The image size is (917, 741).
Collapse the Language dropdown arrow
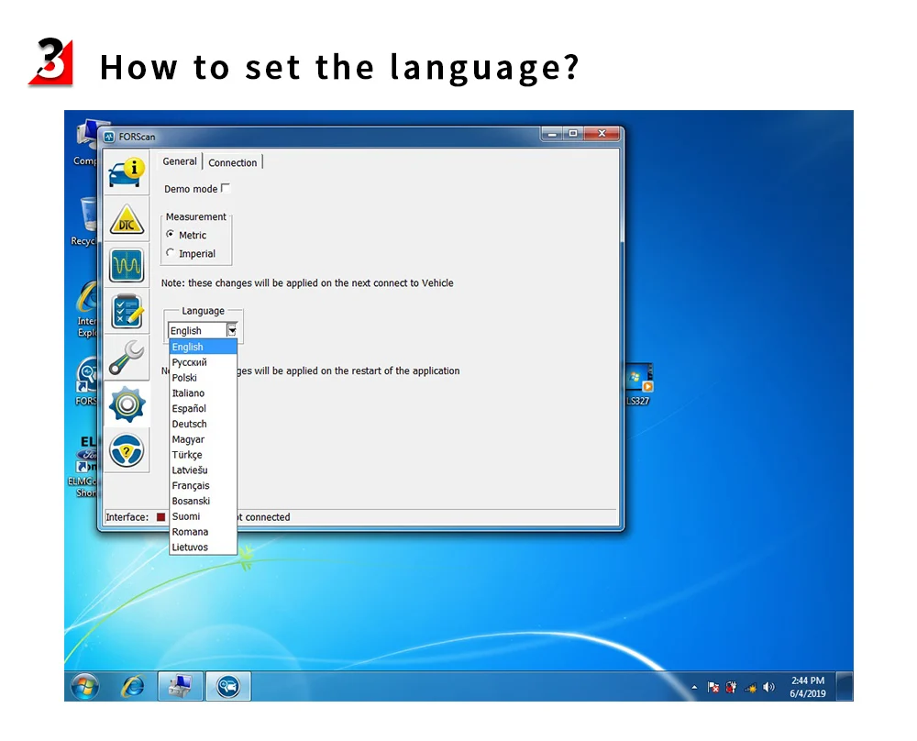coord(232,330)
